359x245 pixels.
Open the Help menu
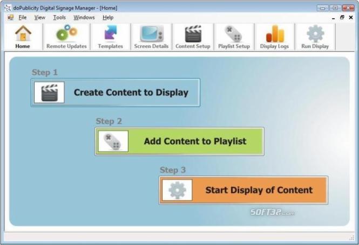[108, 18]
